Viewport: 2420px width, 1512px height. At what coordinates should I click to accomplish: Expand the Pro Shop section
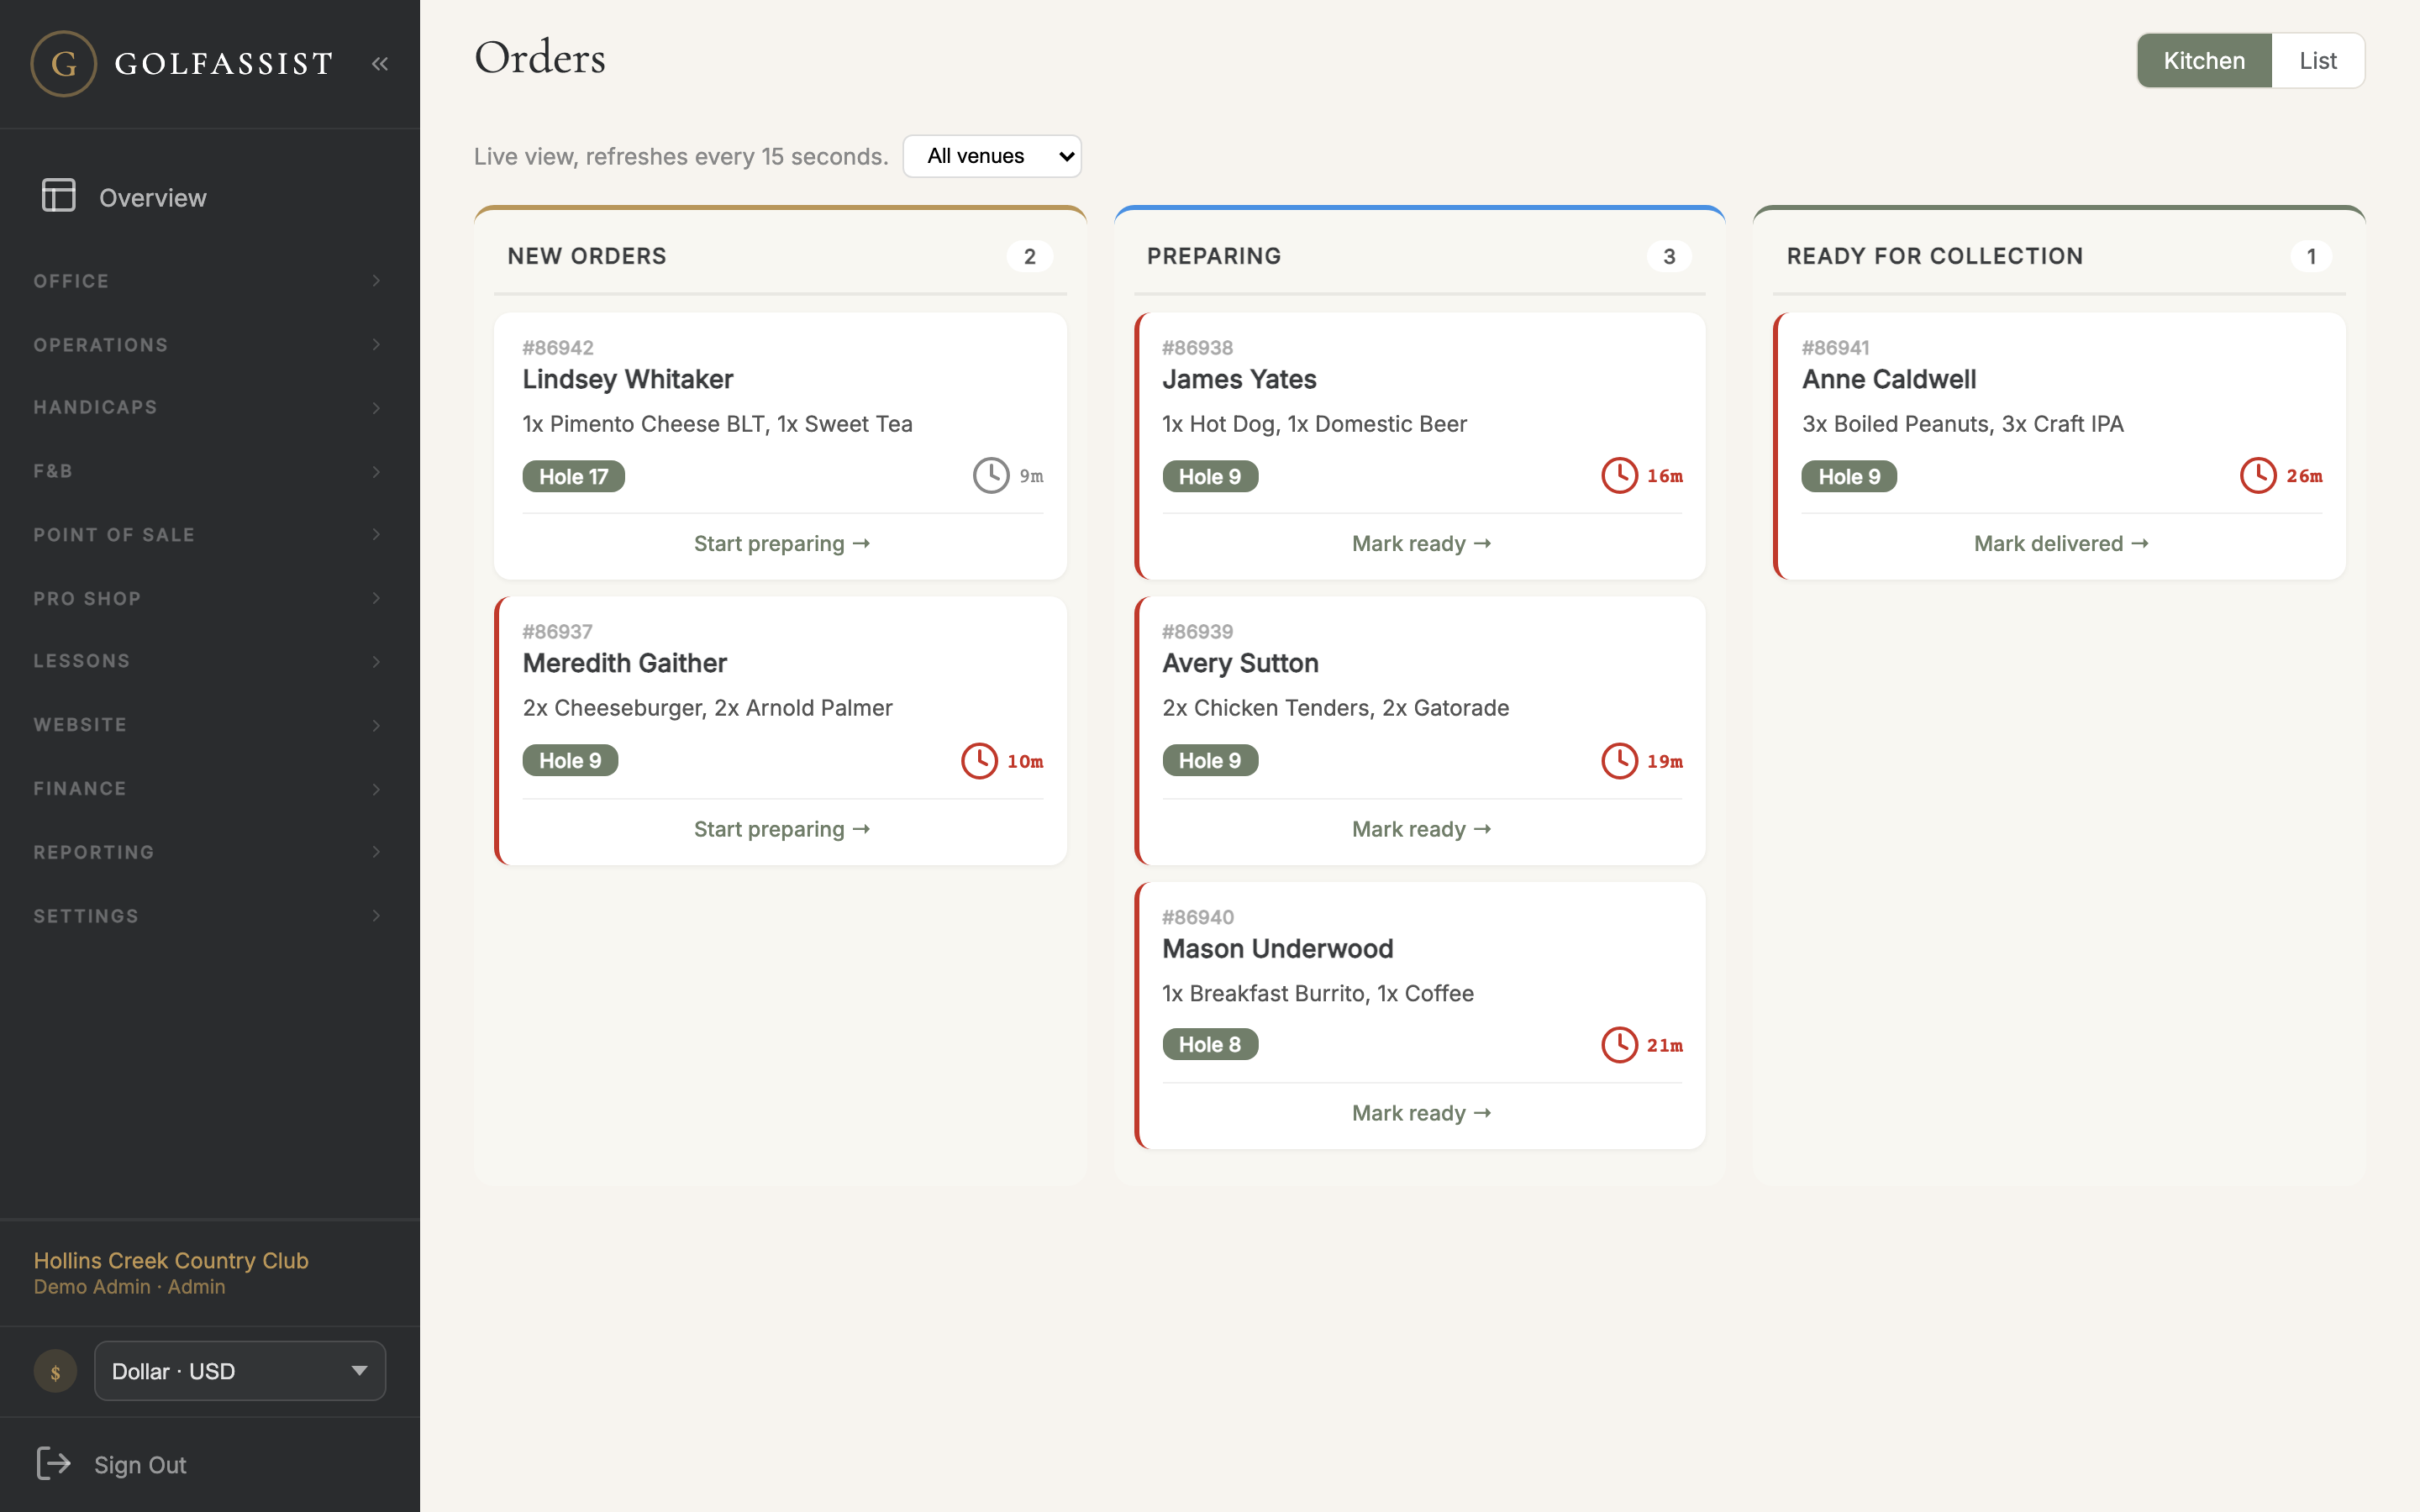point(209,598)
